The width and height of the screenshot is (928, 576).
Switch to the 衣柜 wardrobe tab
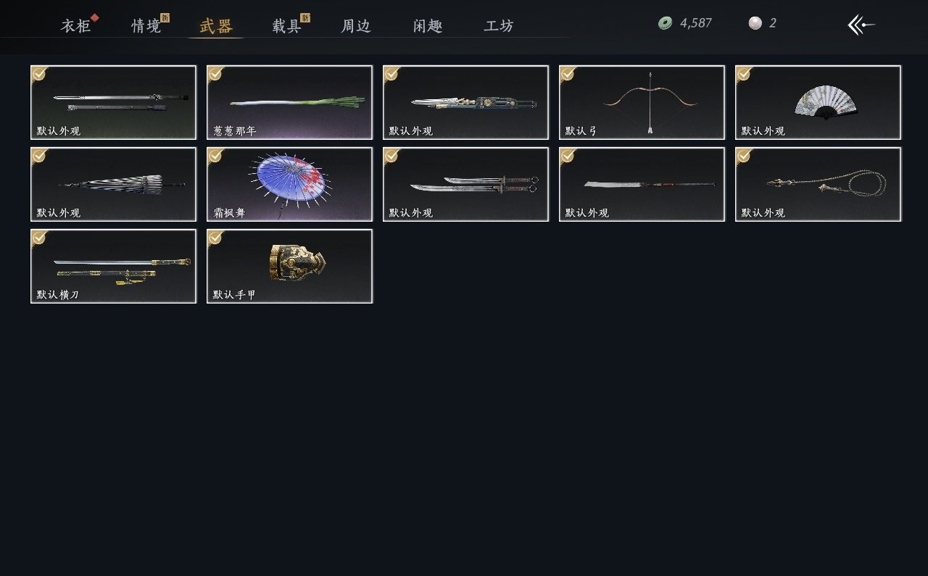(76, 27)
